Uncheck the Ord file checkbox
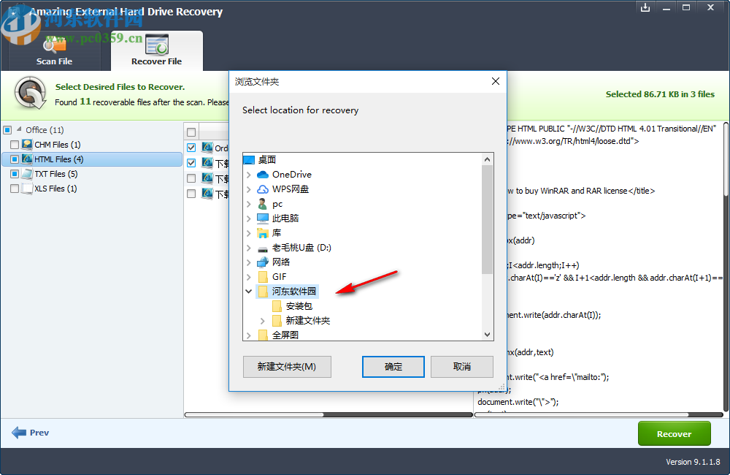Screen dimensions: 730x475 pos(191,148)
